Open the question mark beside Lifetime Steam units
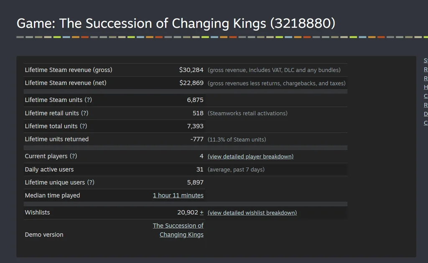 pos(88,100)
